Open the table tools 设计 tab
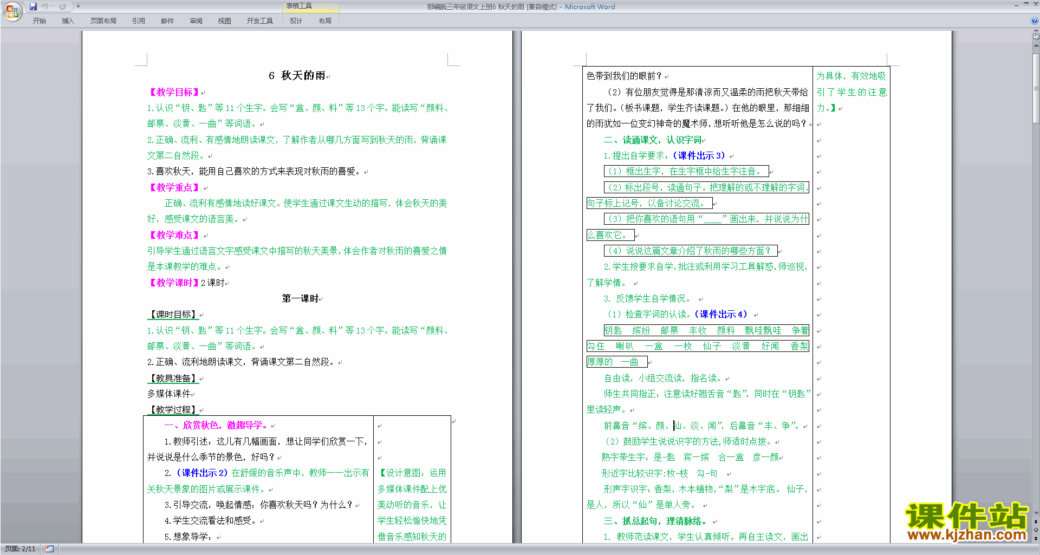Viewport: 1040px width, 555px height. [x=296, y=21]
